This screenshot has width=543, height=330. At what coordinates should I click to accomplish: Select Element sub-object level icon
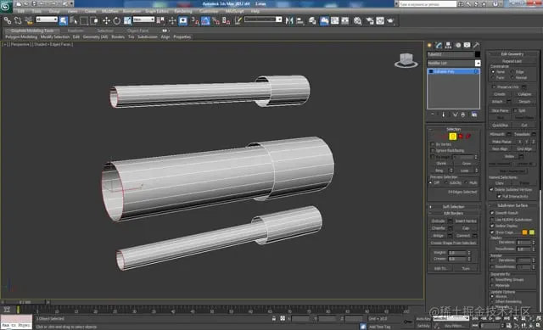468,137
